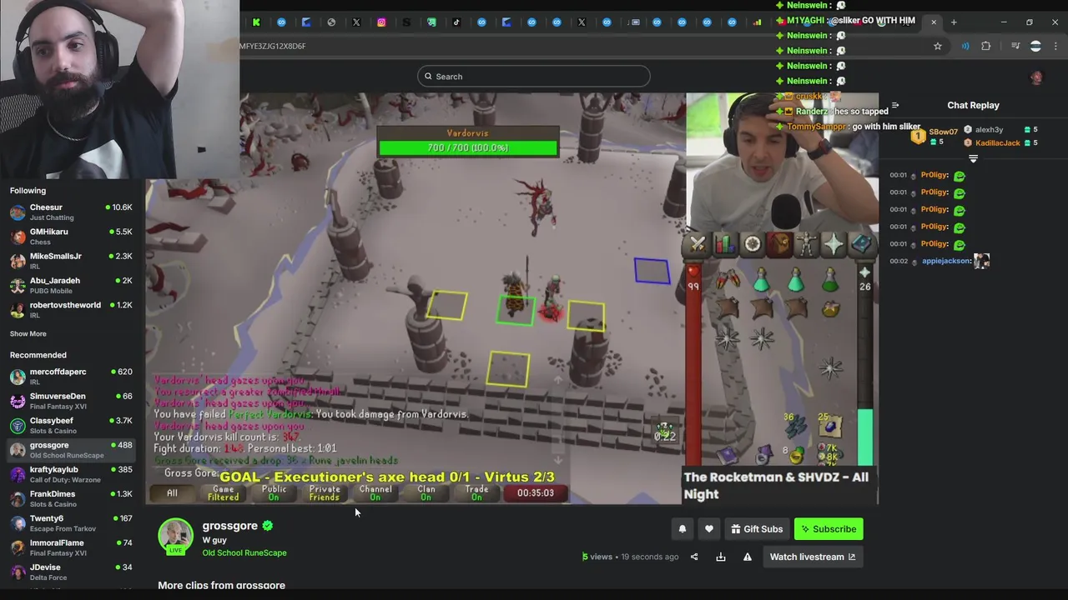Collapse the Chat Replay panel
This screenshot has width=1068, height=600.
(895, 106)
